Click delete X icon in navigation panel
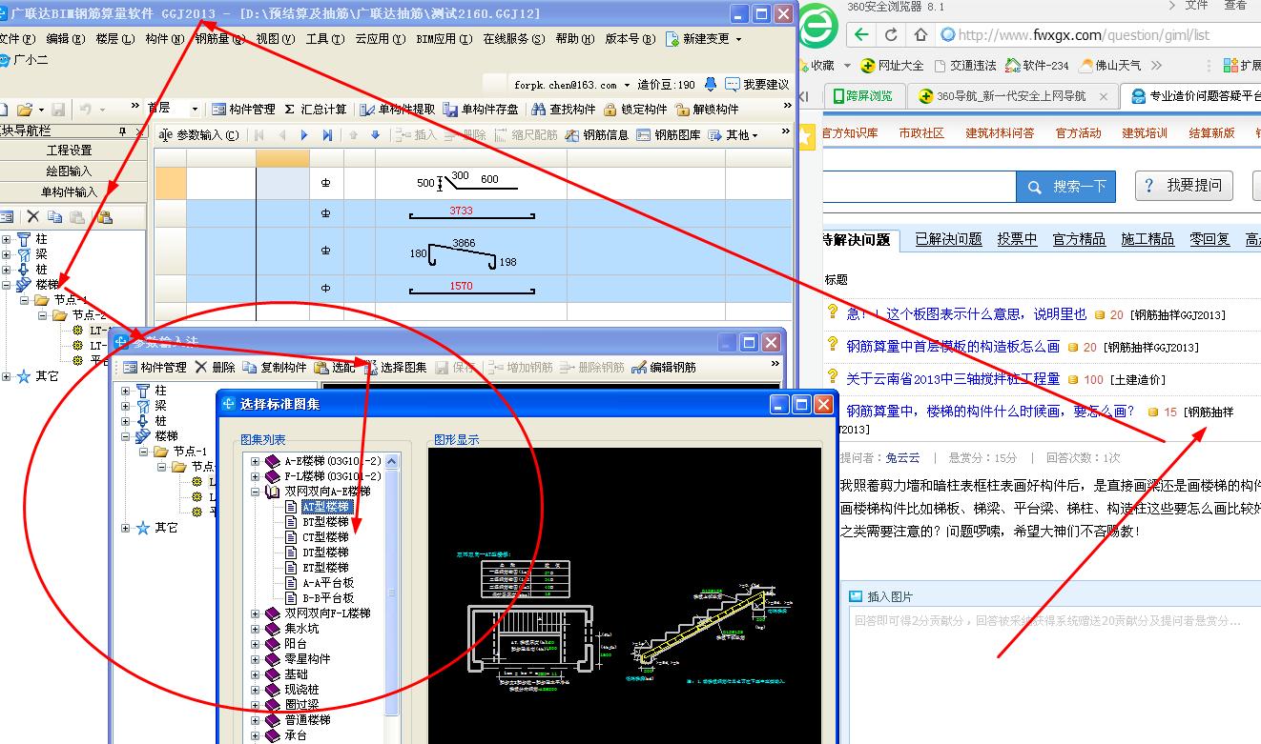Screen dimensions: 1261x744 click(33, 217)
